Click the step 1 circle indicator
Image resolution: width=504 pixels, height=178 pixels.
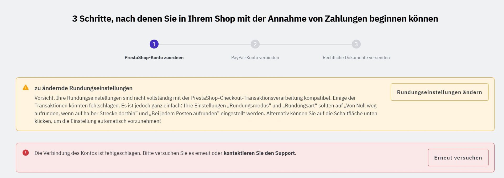tap(154, 44)
